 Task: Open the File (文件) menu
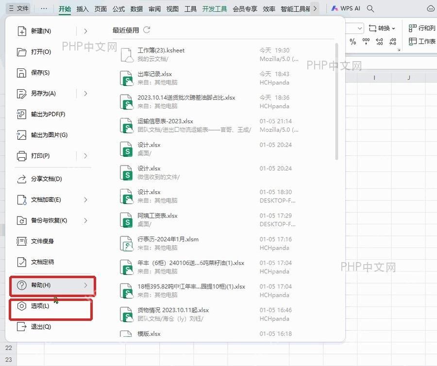click(18, 8)
